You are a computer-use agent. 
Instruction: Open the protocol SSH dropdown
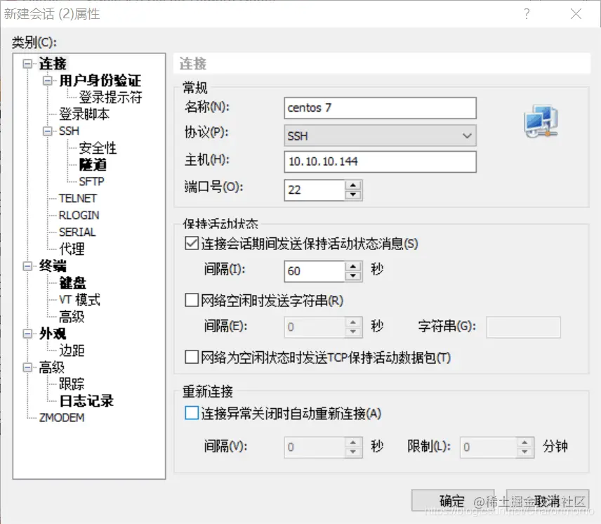(x=381, y=136)
